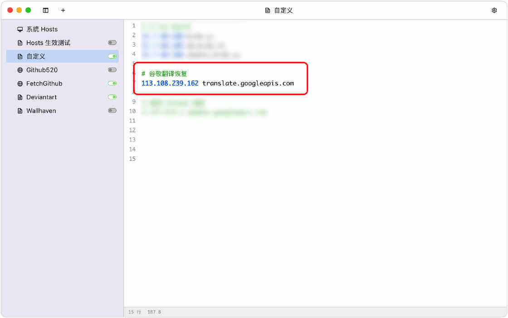The width and height of the screenshot is (508, 318).
Task: Click file icon beside Hosts 生效测试
Action: [20, 43]
